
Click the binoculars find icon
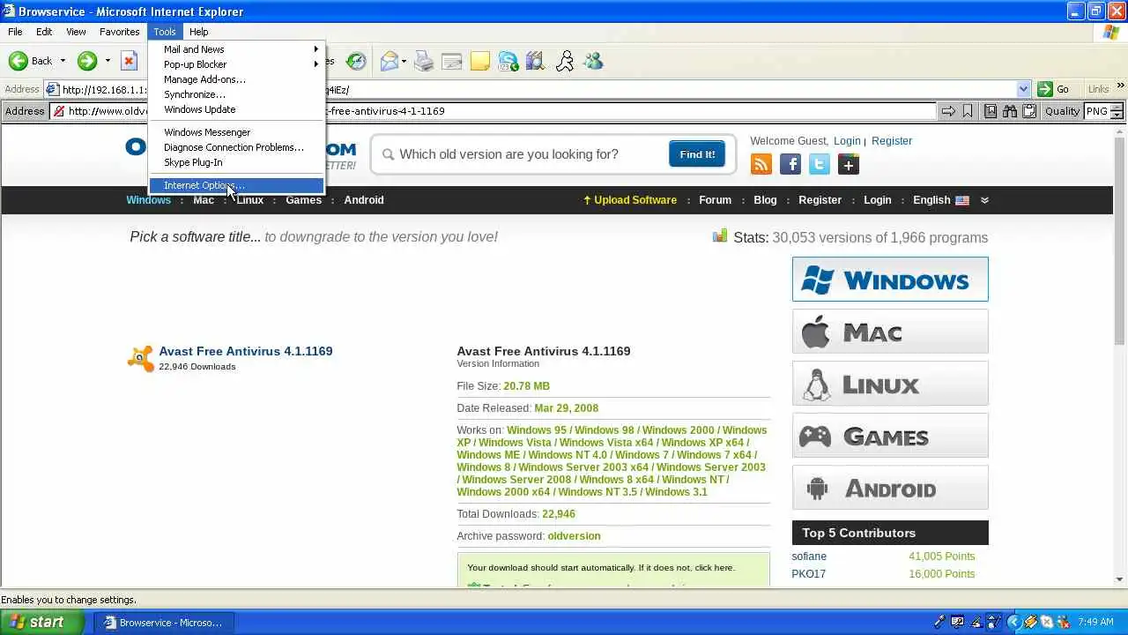[1009, 111]
